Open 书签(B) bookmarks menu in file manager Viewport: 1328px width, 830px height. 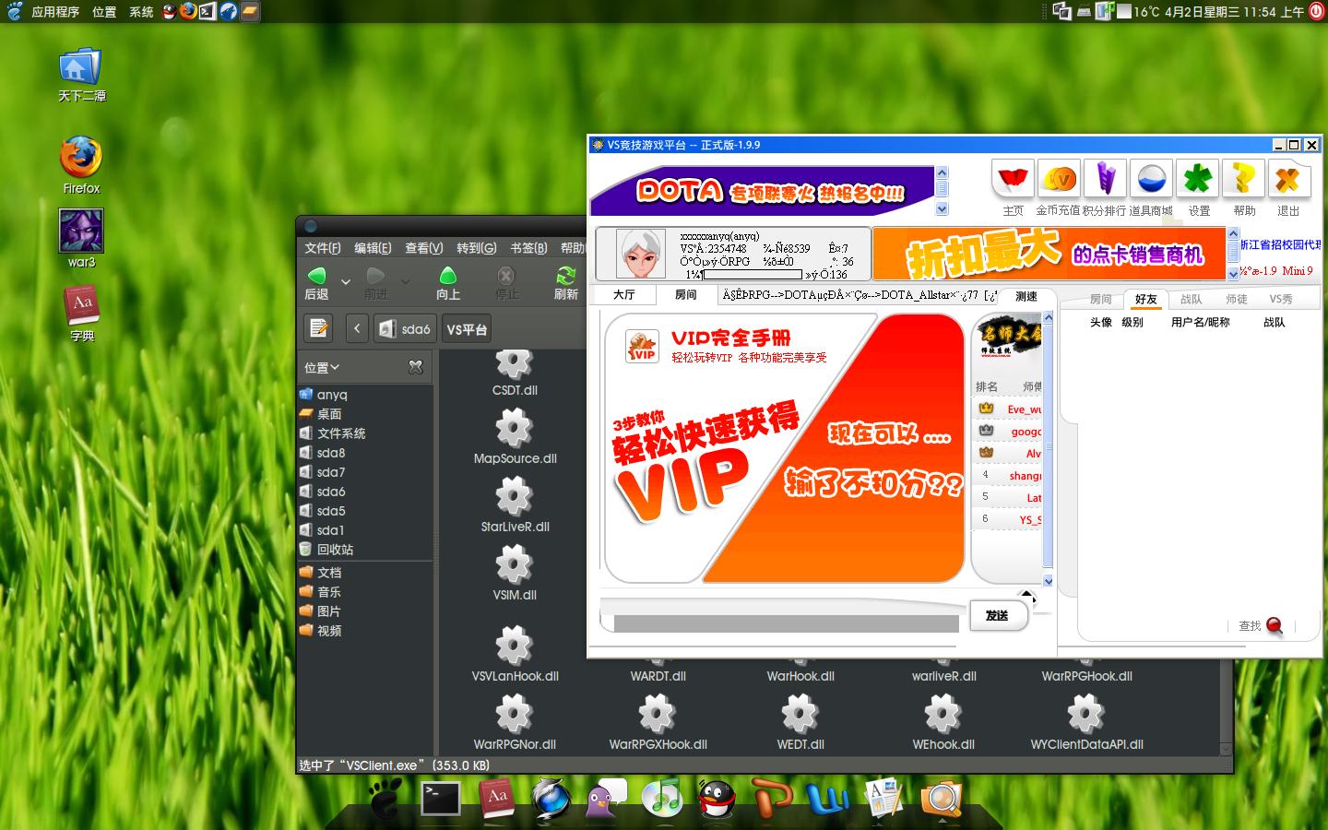[528, 247]
